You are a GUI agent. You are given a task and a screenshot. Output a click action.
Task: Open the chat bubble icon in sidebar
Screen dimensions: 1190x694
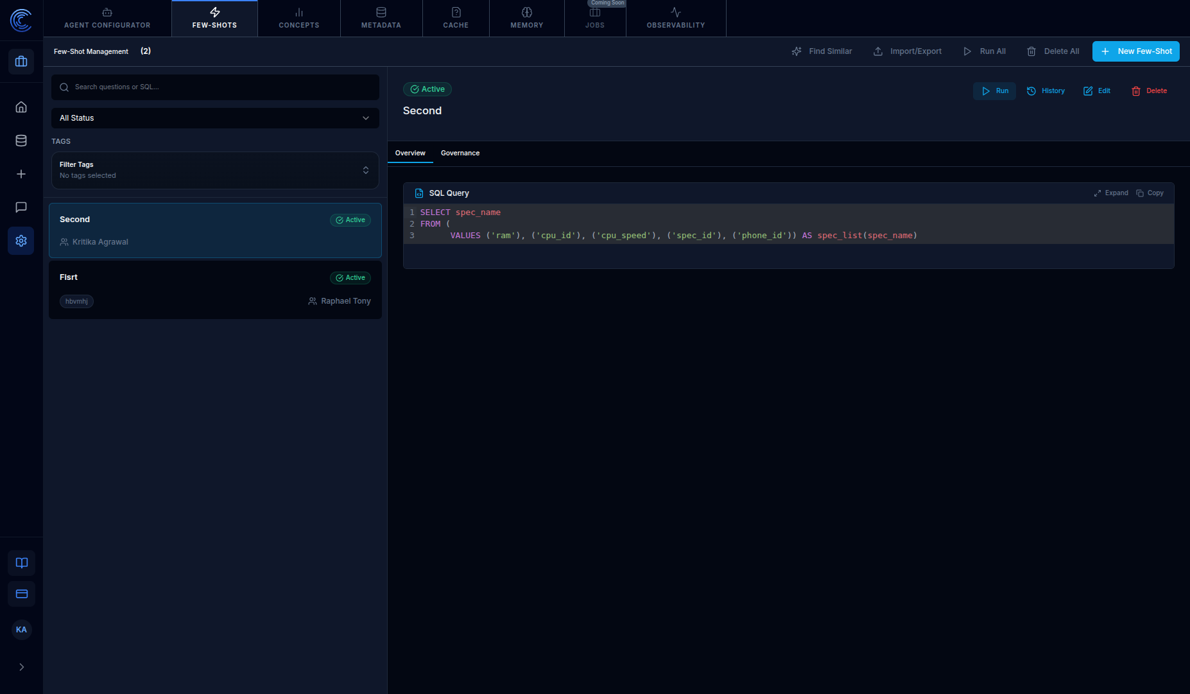point(21,207)
